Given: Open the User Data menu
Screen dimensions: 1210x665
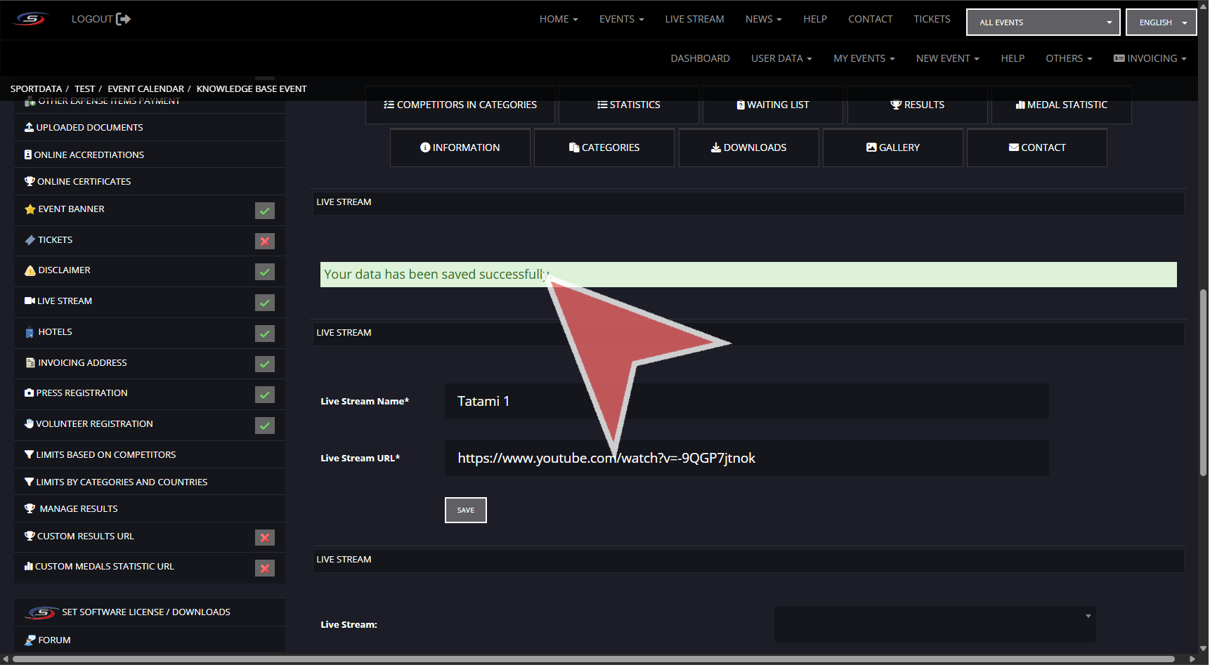Looking at the screenshot, I should [781, 58].
